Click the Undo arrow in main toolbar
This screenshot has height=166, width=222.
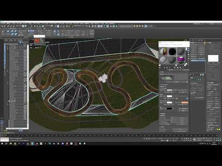(x=2, y=26)
